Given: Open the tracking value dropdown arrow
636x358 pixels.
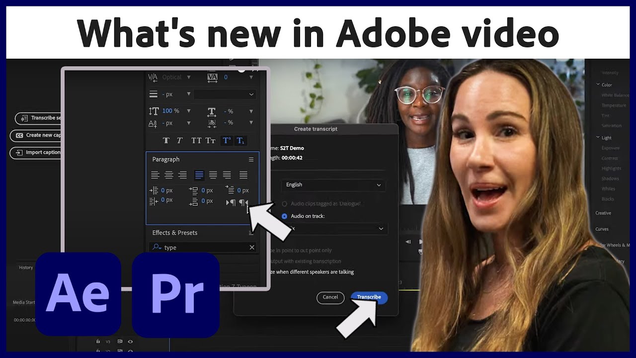Looking at the screenshot, I should click(250, 77).
